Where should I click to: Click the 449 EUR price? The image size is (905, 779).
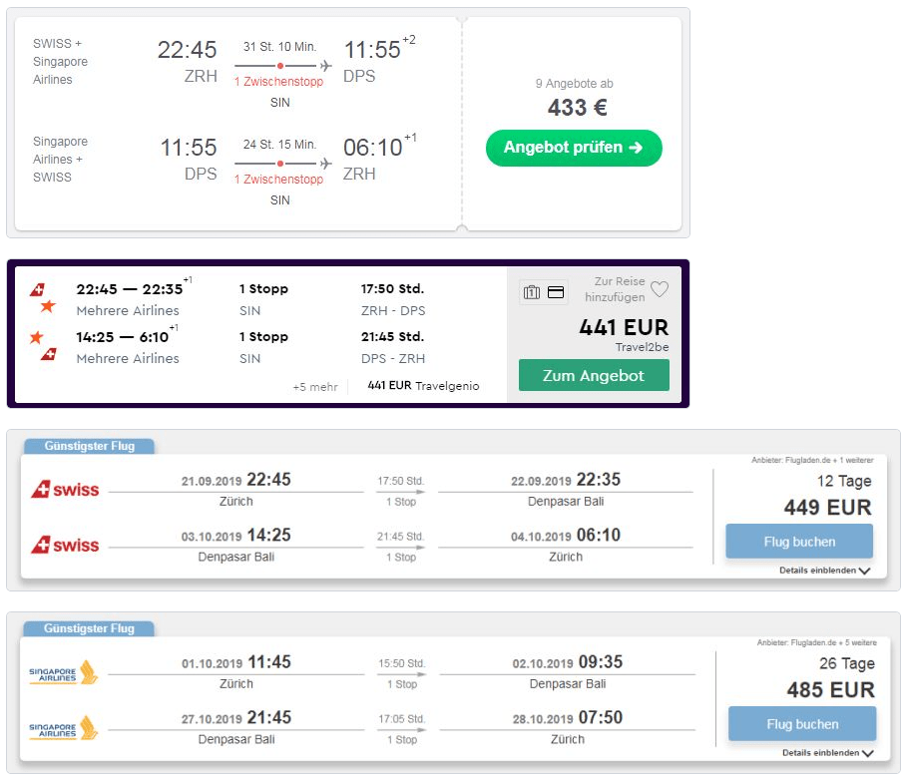click(x=827, y=508)
